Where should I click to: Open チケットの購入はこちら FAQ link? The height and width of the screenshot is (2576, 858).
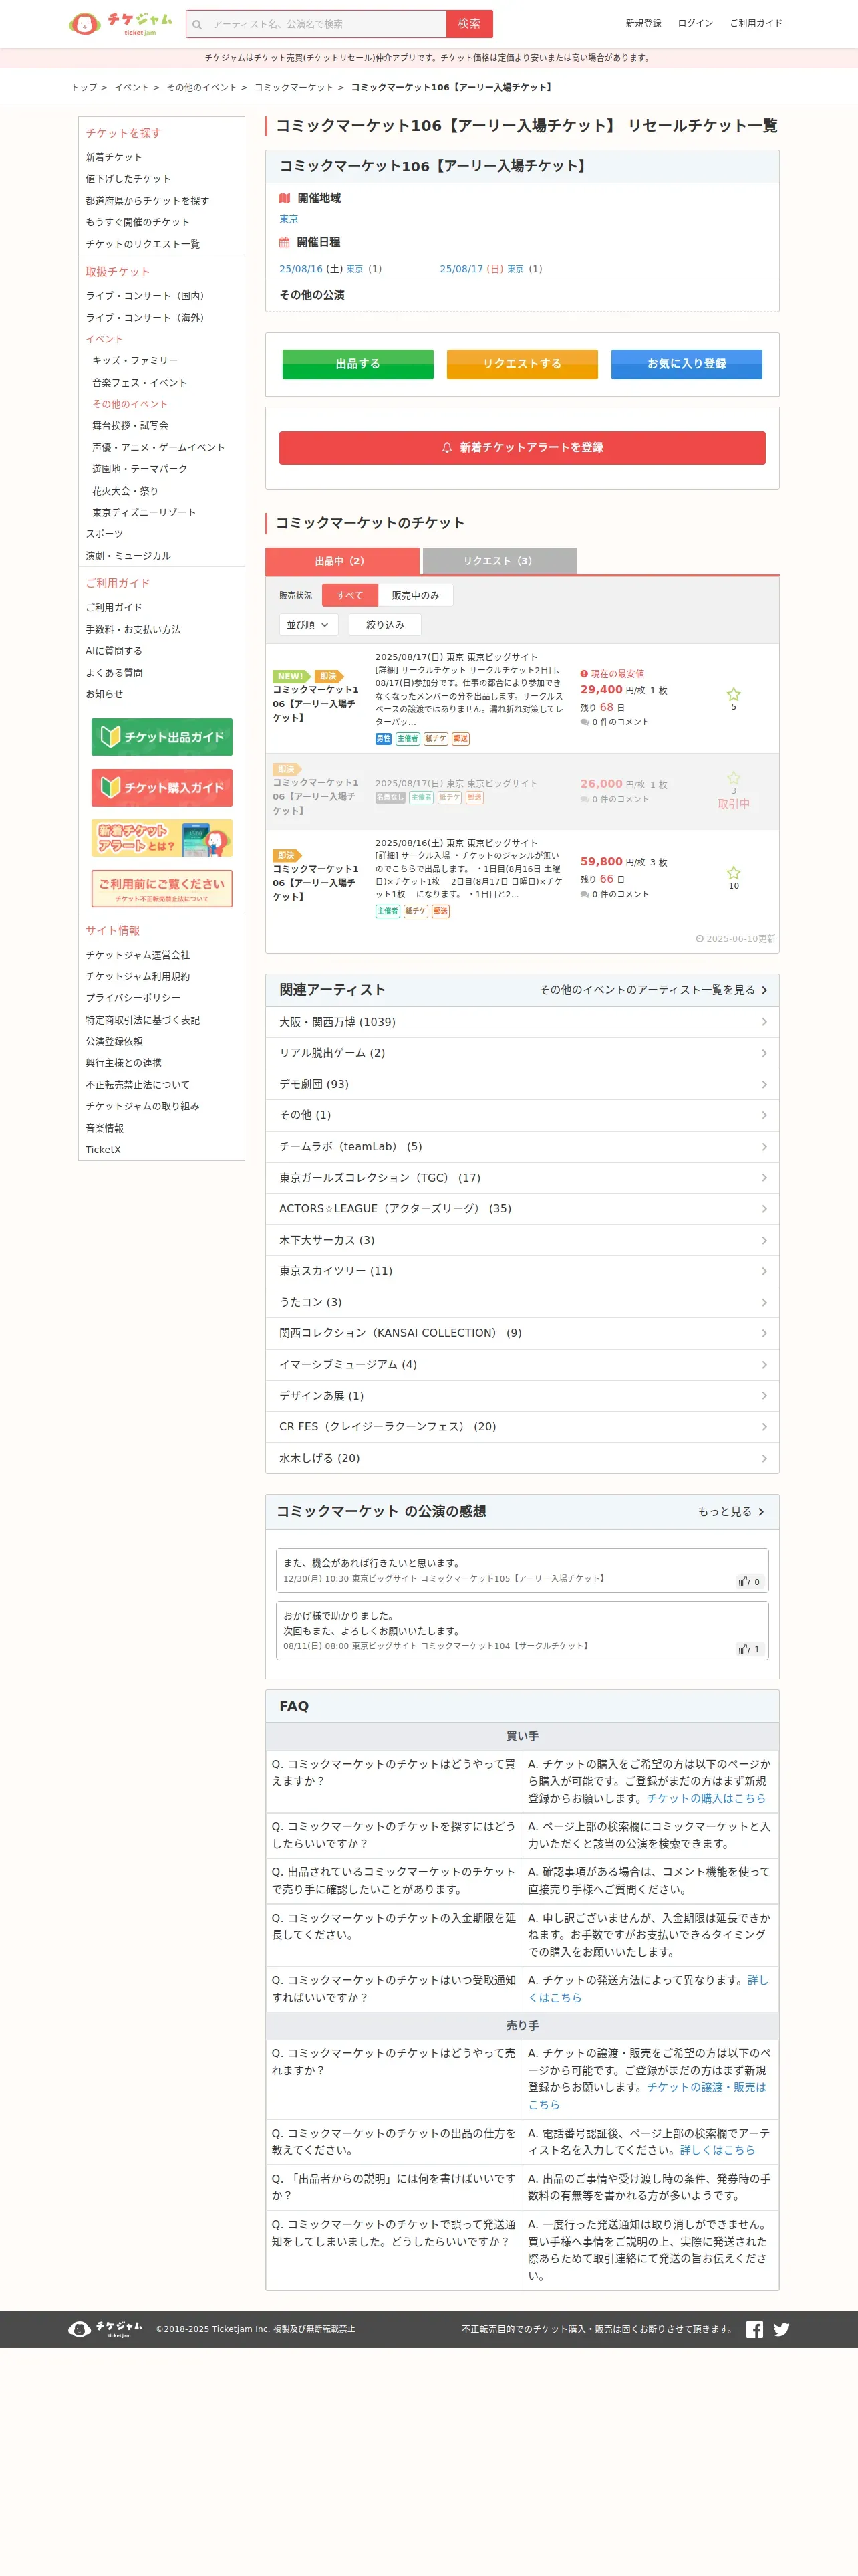pos(706,1798)
